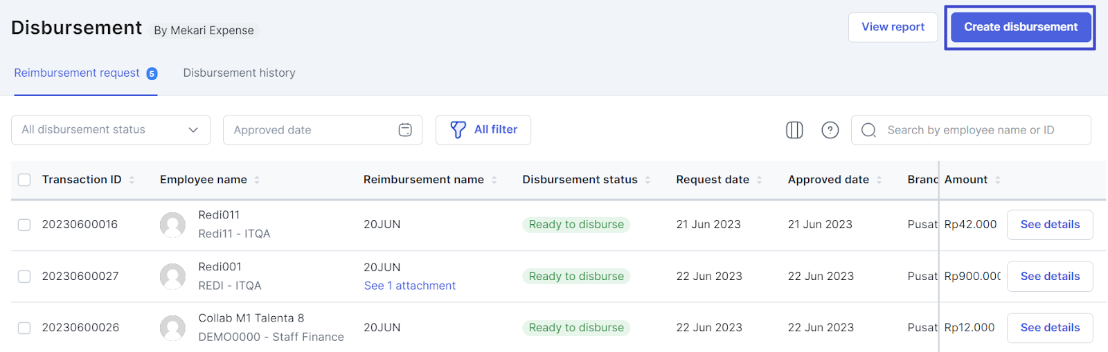Click employee name Redi011
Image resolution: width=1108 pixels, height=352 pixels.
tap(219, 215)
